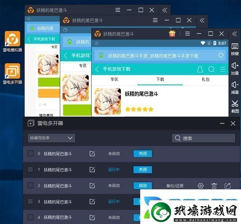Tick the checkbox for instance 0
Image resolution: width=241 pixels, height=224 pixels.
click(30, 153)
